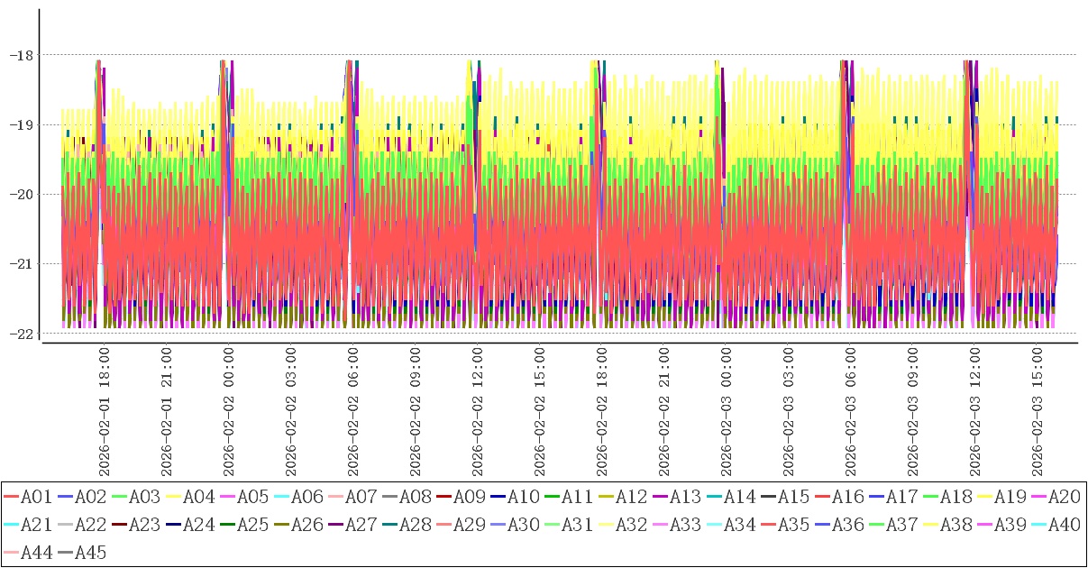Select the A23 dark red legend marker
The image size is (1088, 568).
[120, 525]
